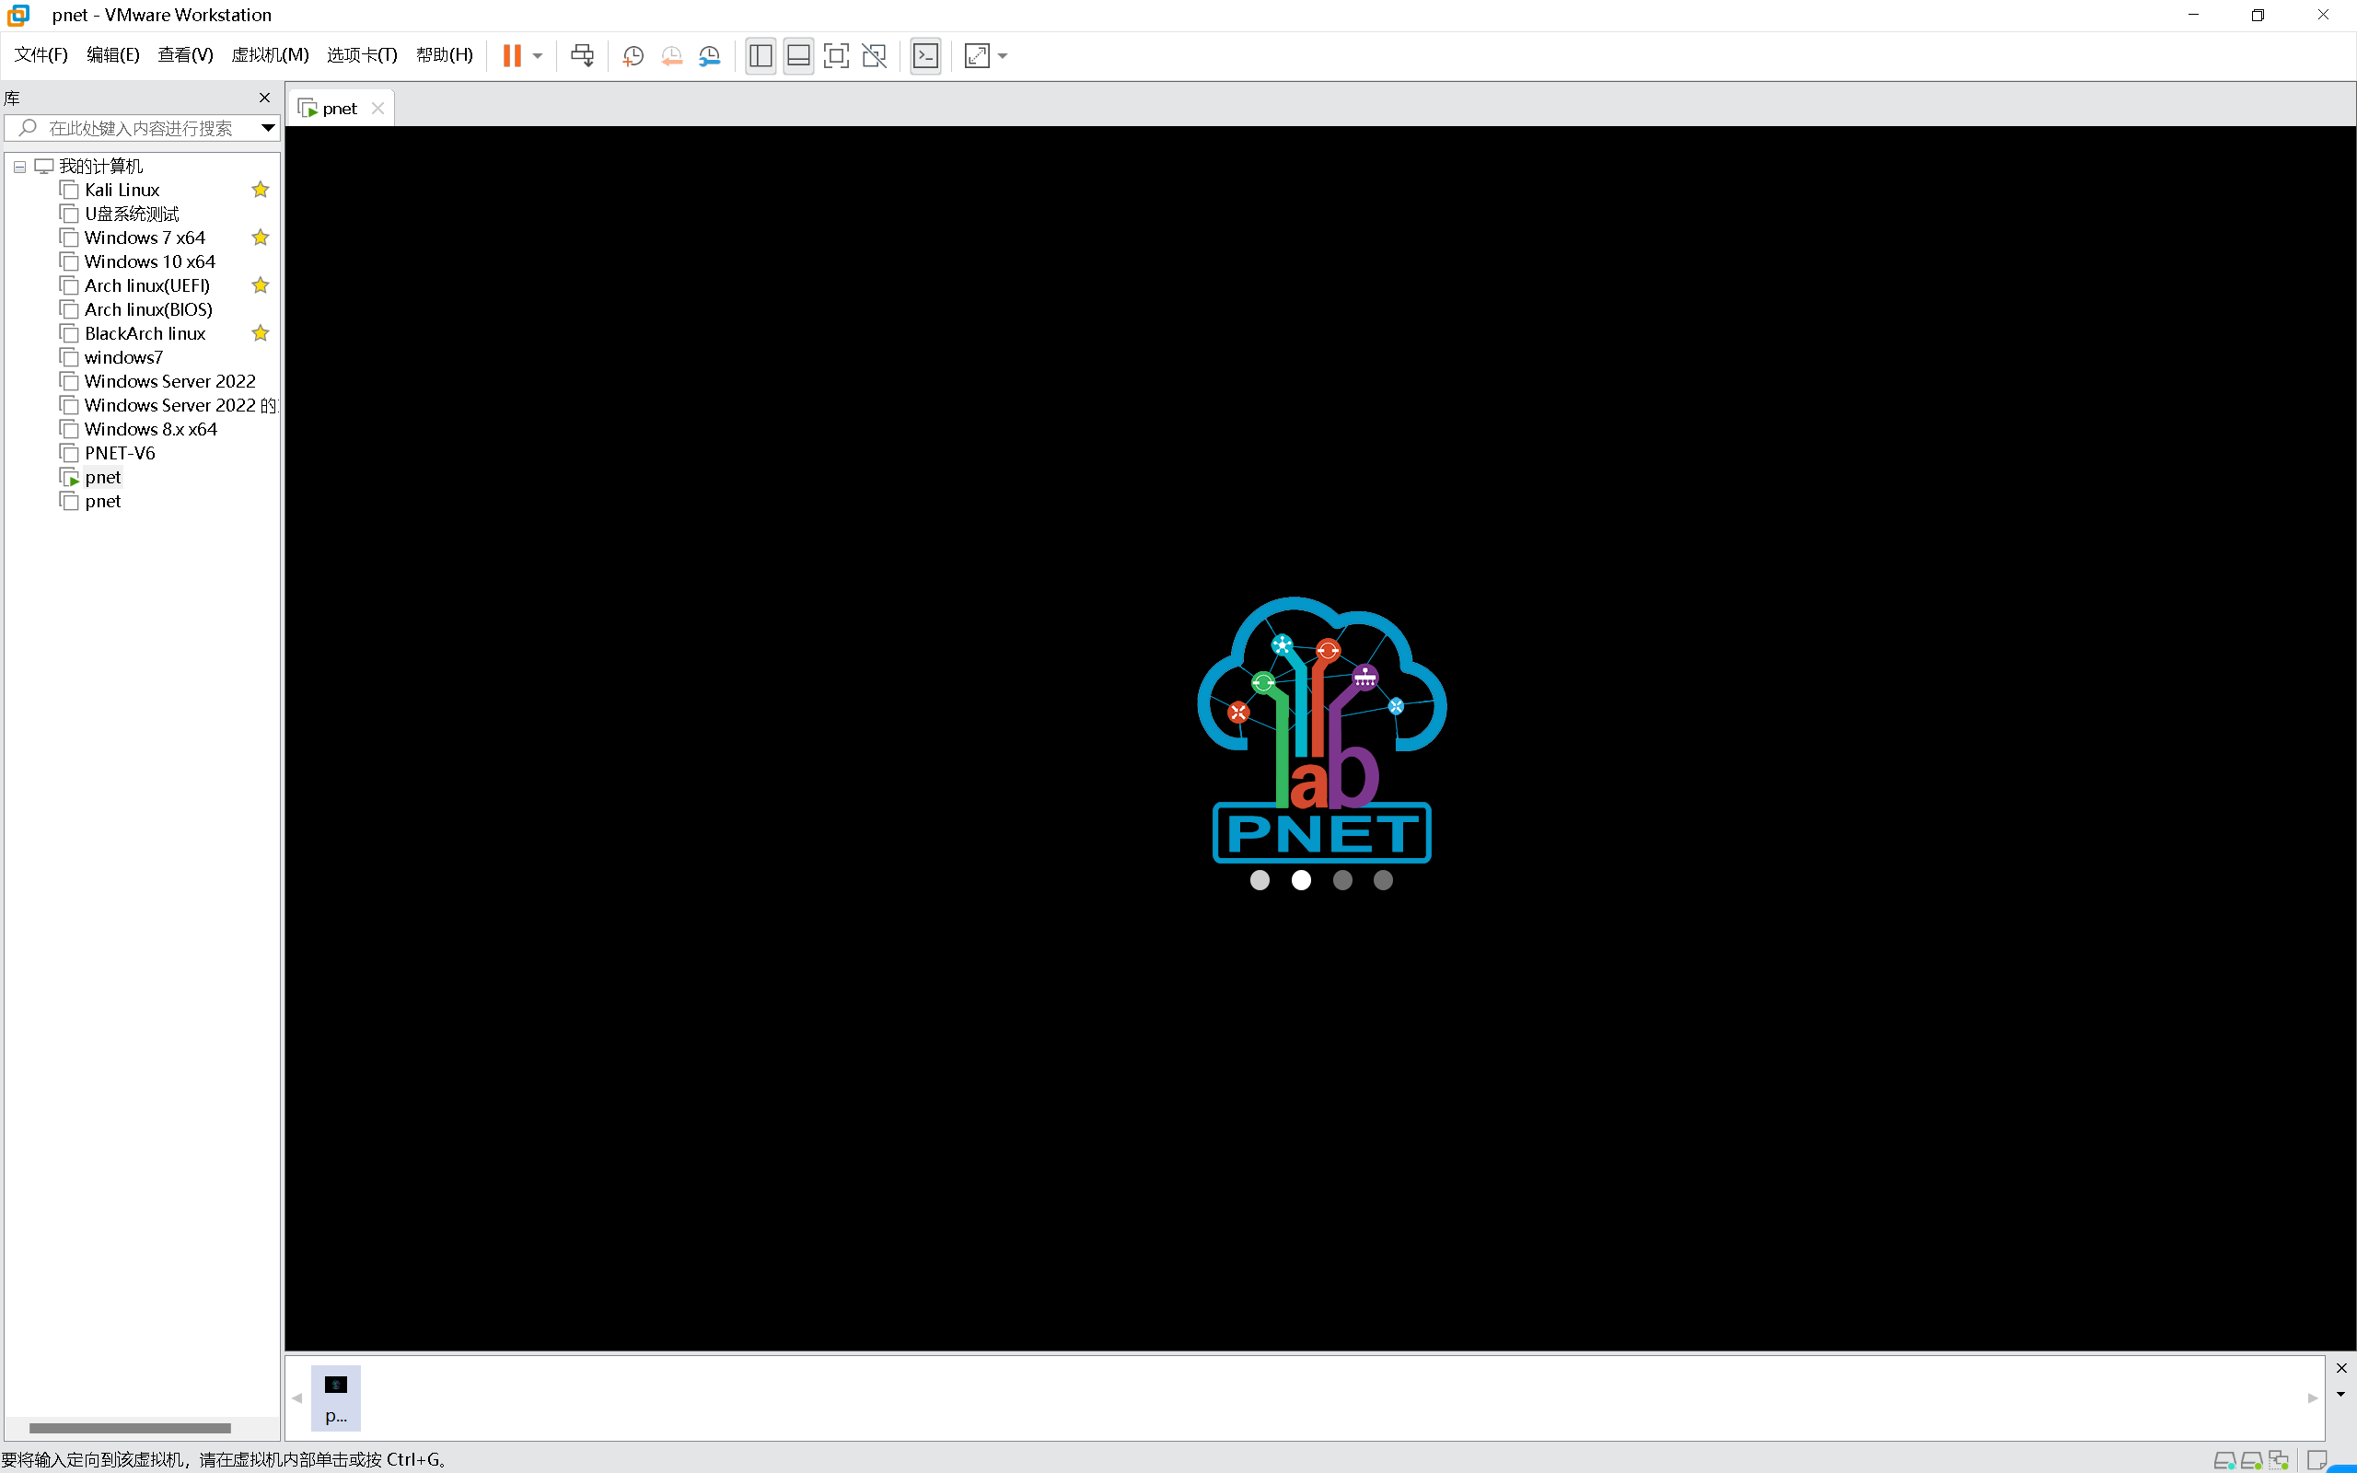Toggle the thumbnail bar display
2357x1473 pixels.
[x=797, y=55]
